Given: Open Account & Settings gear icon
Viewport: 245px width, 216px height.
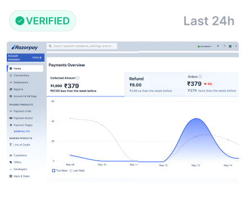Looking at the screenshot, I should pyautogui.click(x=11, y=96).
